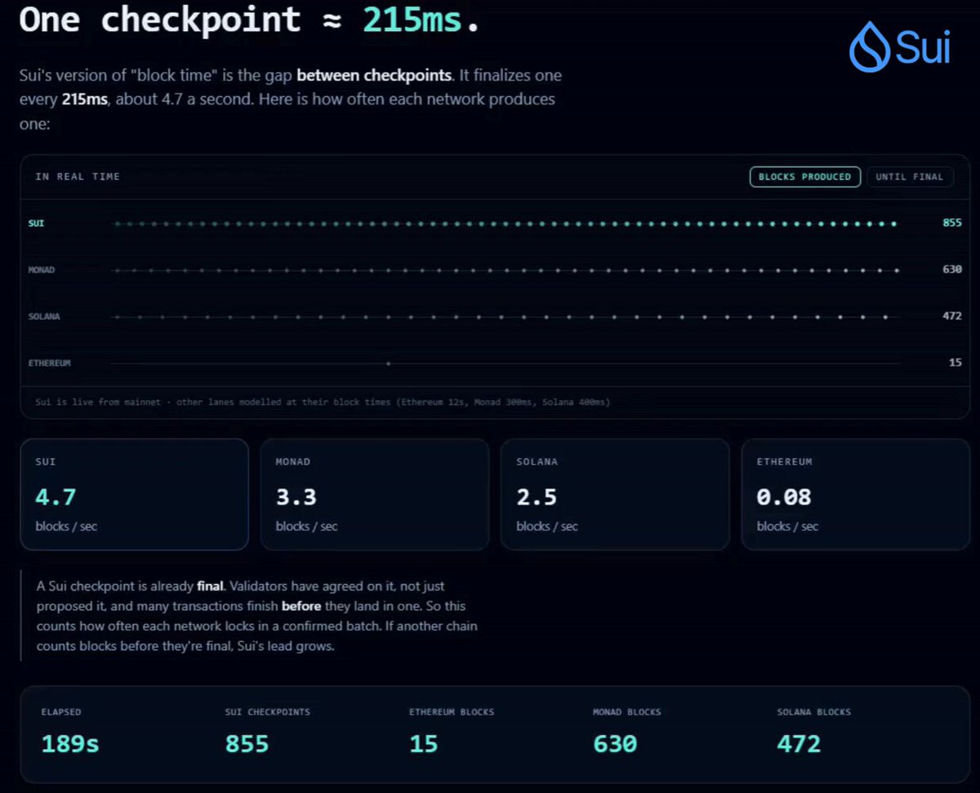
Task: Click the IN REAL TIME chart heading
Action: 78,176
